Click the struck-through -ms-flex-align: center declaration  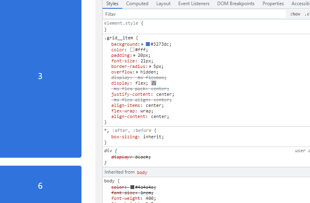click(x=141, y=100)
